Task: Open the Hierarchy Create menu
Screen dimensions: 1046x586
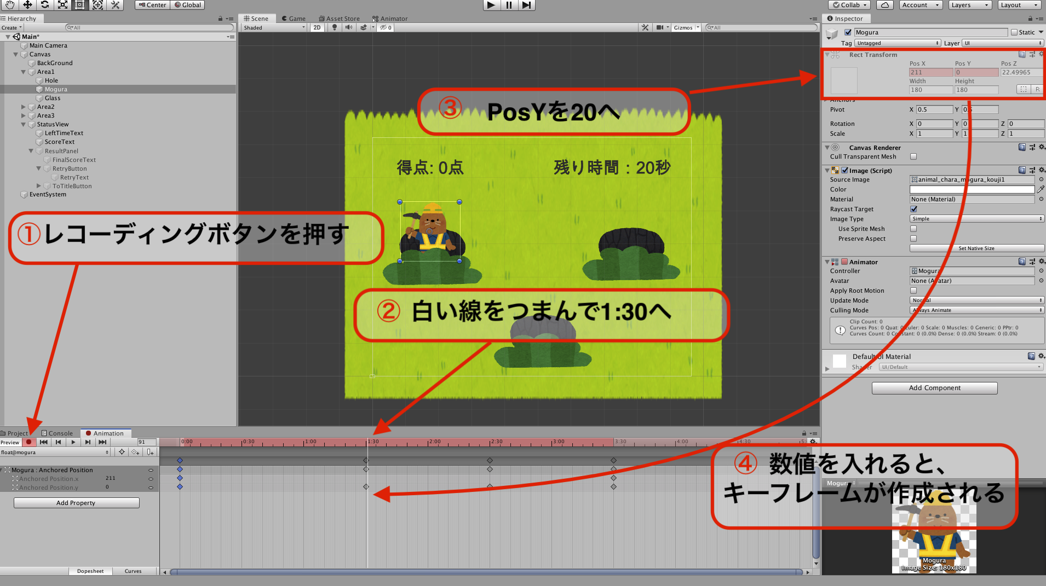Action: click(12, 27)
